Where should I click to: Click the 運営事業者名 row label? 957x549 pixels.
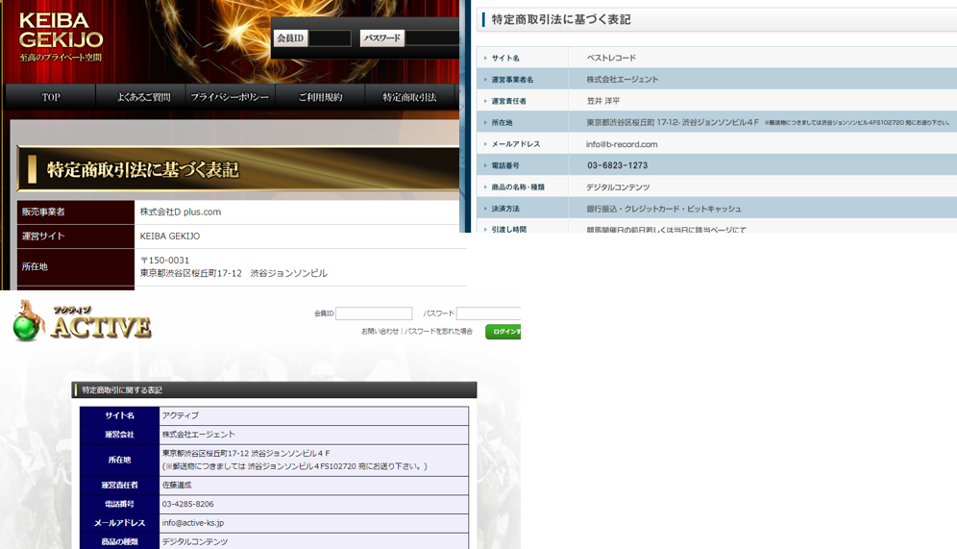tap(512, 80)
